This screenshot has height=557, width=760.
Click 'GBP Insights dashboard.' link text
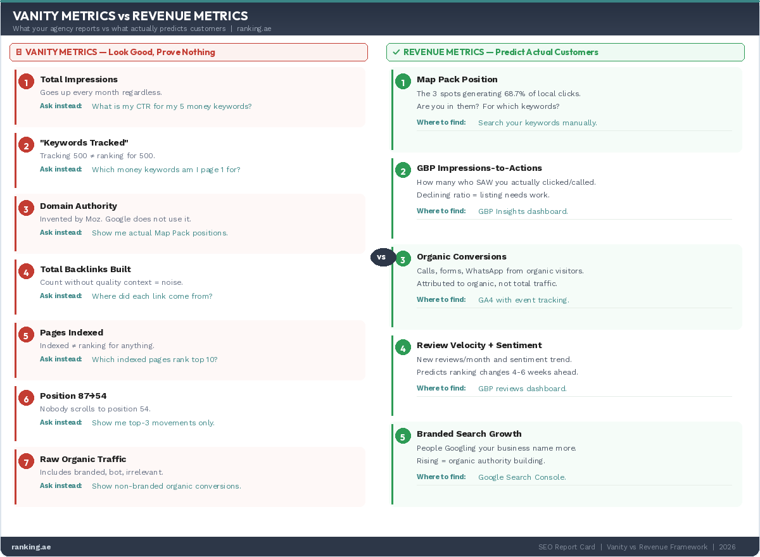pyautogui.click(x=522, y=211)
